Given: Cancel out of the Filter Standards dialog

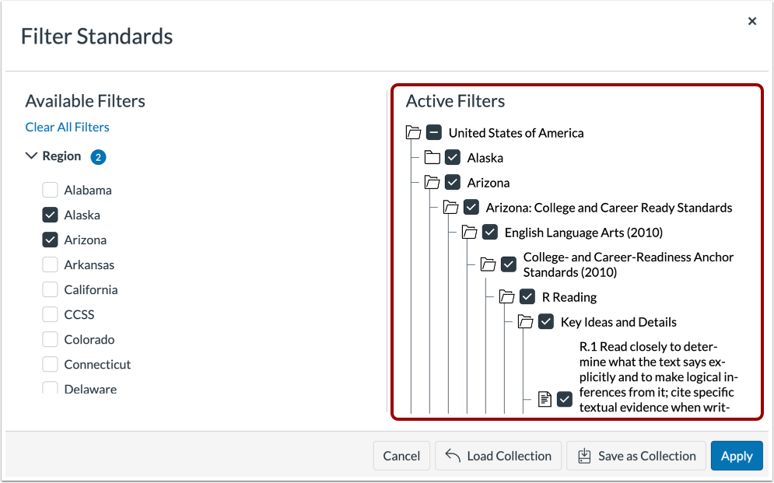Looking at the screenshot, I should pos(401,456).
